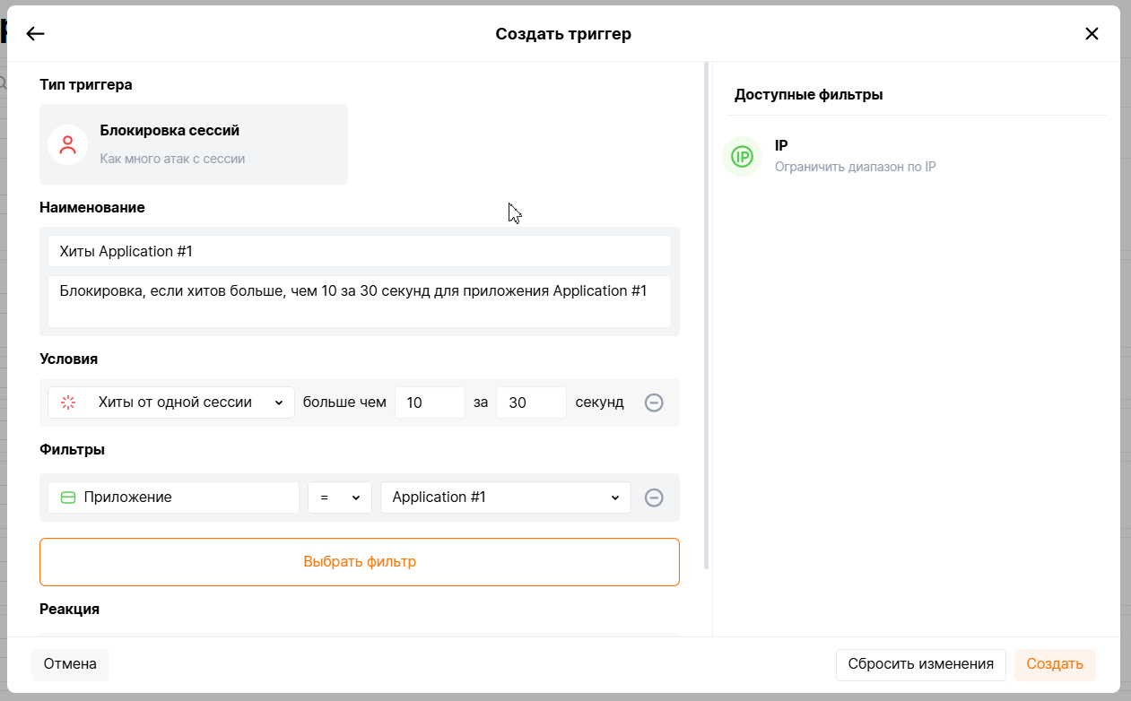Click the form vertical scrollbar
This screenshot has width=1131, height=701.
point(707,316)
